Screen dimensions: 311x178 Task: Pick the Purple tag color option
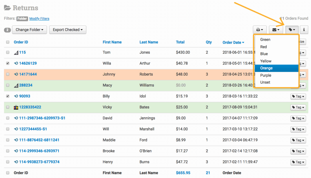click(266, 75)
